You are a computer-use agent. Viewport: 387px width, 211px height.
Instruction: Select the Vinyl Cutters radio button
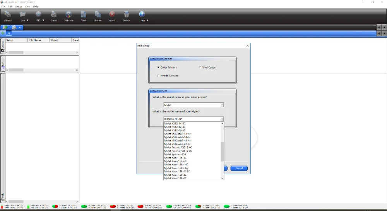(x=200, y=67)
